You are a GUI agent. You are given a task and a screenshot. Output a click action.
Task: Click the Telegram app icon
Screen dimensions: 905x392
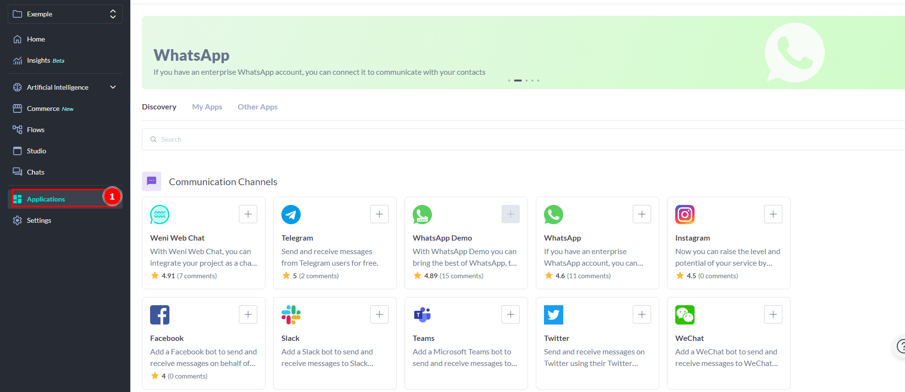click(x=291, y=215)
